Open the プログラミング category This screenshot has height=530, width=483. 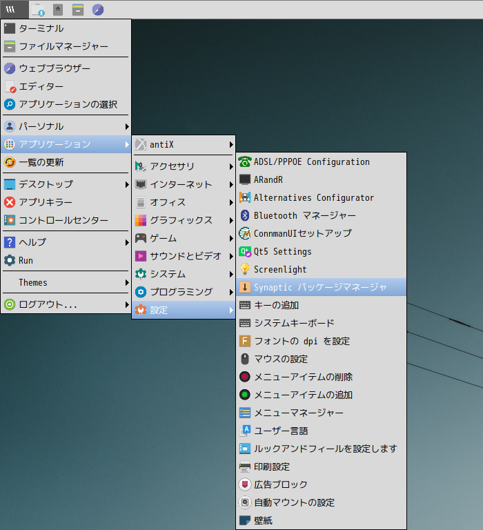click(184, 292)
